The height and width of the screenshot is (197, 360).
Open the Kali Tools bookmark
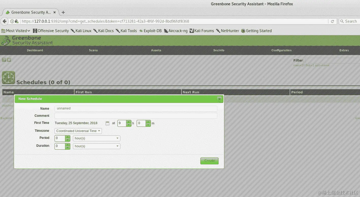[126, 31]
